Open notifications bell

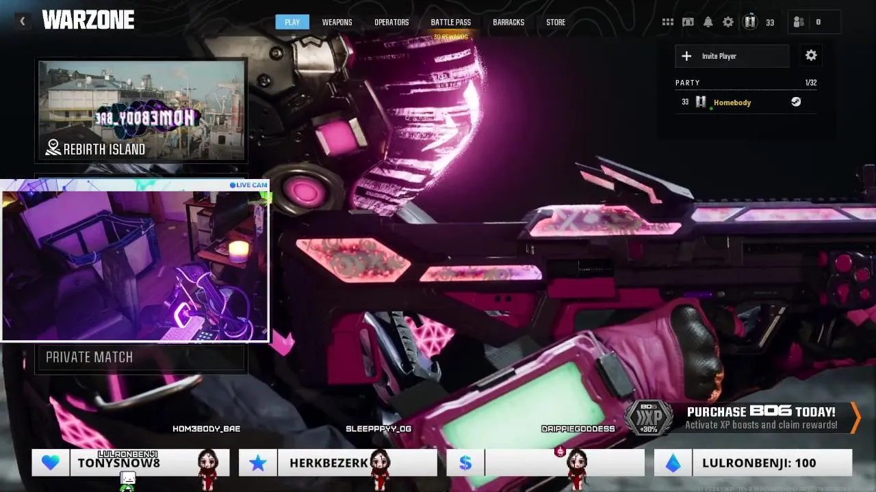pos(708,22)
